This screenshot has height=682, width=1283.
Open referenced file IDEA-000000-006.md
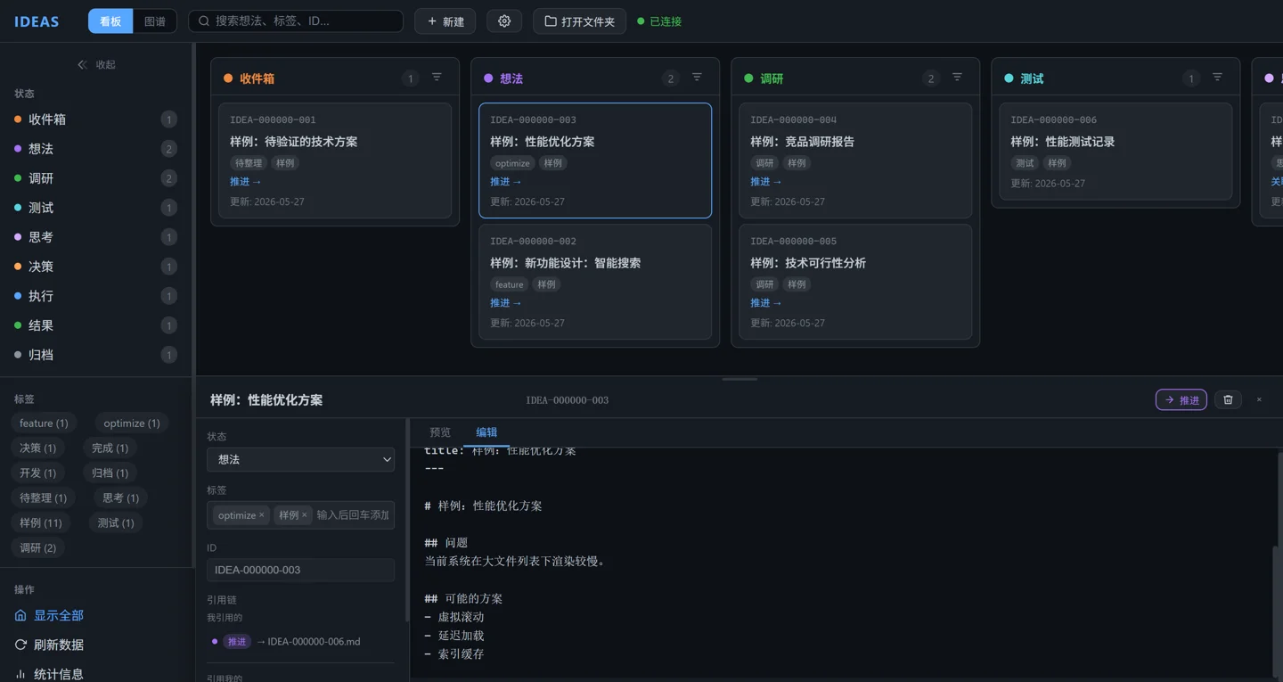314,642
